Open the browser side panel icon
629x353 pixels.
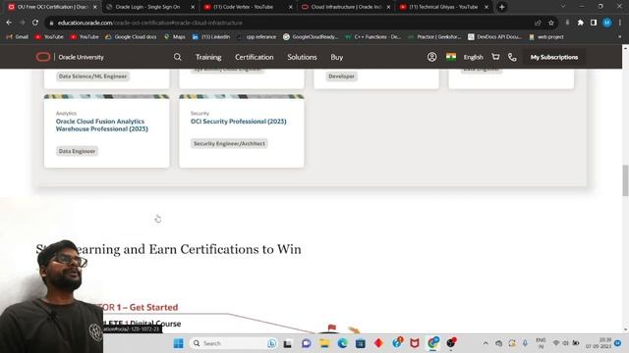594,23
